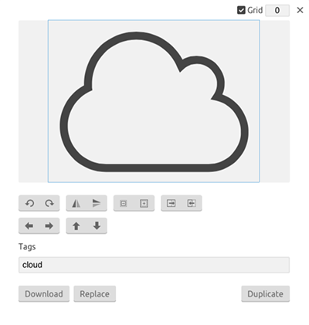Scale up the icon size
309x325 pixels.
point(144,203)
